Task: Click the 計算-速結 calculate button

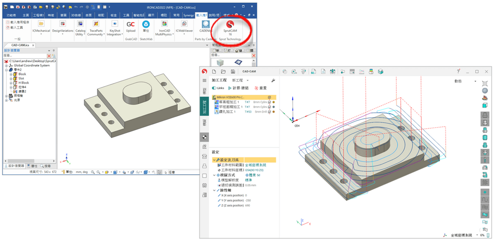Action: point(237,88)
